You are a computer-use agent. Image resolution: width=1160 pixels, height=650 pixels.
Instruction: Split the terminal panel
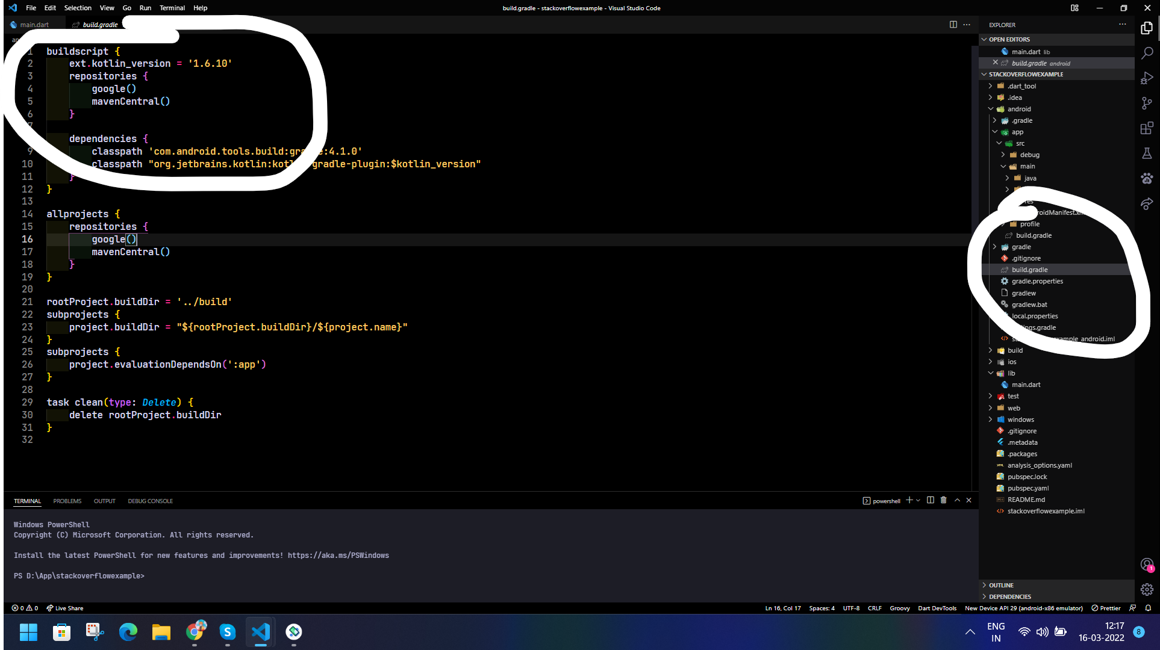pyautogui.click(x=931, y=500)
